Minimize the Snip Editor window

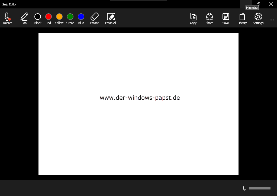[x=246, y=4]
